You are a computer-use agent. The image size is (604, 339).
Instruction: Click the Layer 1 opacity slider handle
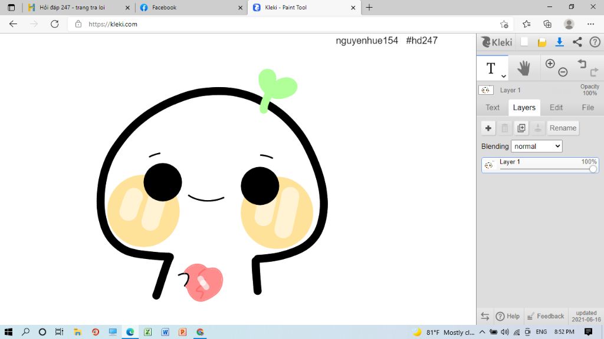coord(593,169)
